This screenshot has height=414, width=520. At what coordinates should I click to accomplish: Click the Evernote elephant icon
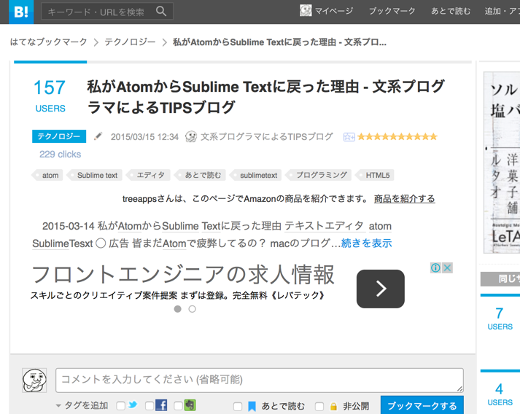(190, 405)
